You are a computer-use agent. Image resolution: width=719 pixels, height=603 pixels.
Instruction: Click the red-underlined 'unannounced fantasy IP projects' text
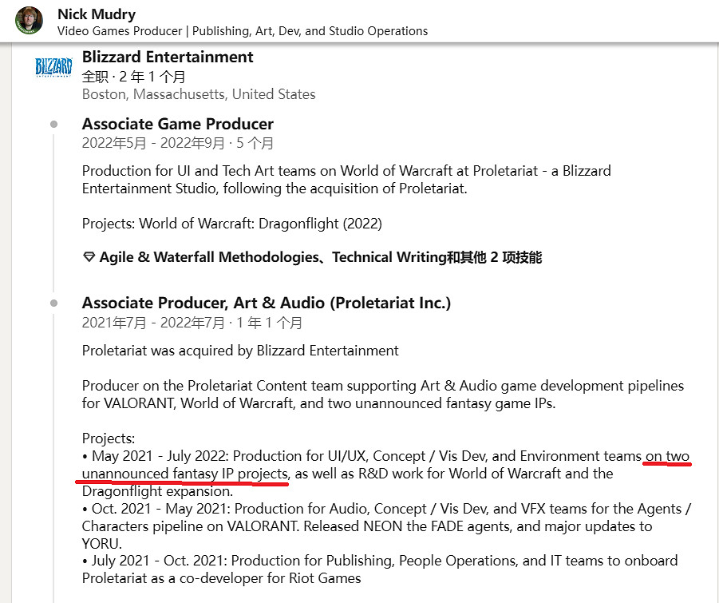184,474
